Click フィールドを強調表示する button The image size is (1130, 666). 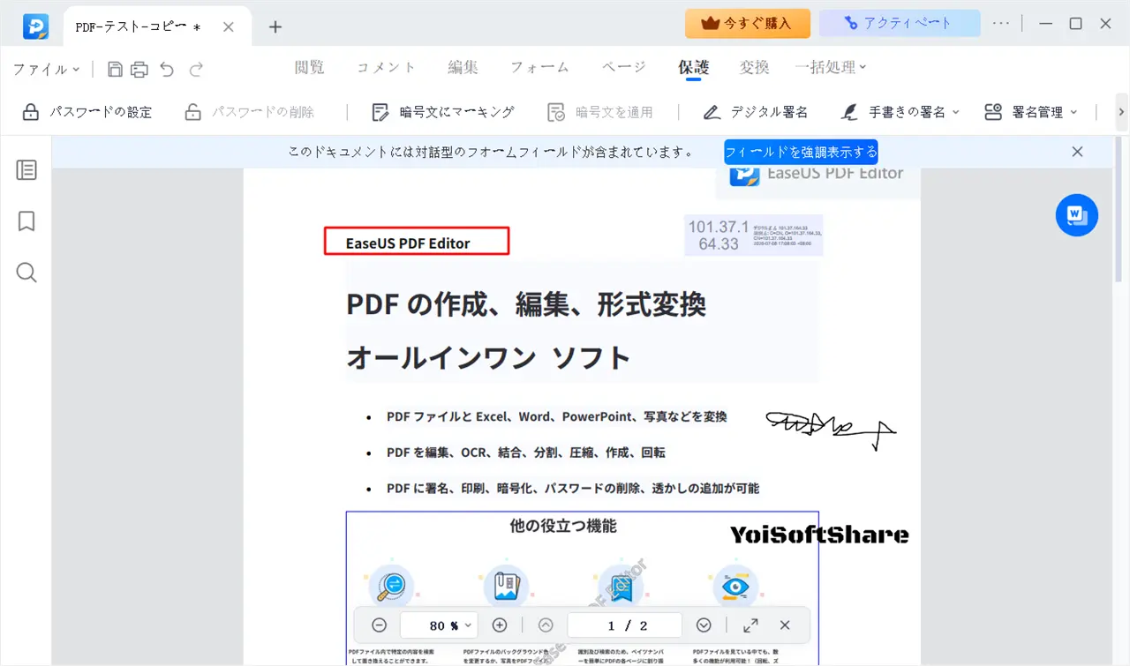[x=802, y=152]
